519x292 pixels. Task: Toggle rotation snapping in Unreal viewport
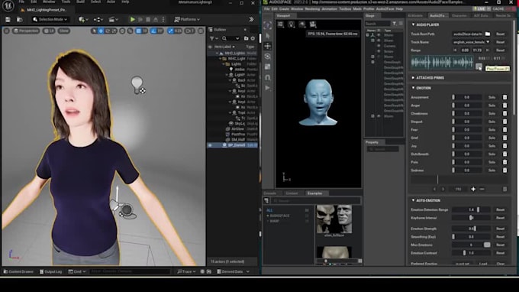pos(153,31)
